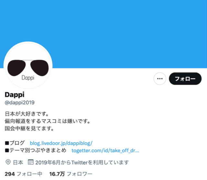The width and height of the screenshot is (207, 180).
Task: Click the 日本 location text
Action: pos(18,162)
